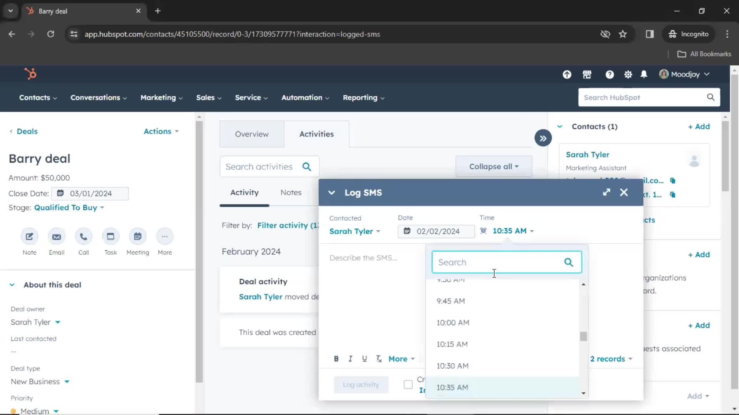Bookmark this page with the star icon
The width and height of the screenshot is (739, 415).
click(623, 34)
